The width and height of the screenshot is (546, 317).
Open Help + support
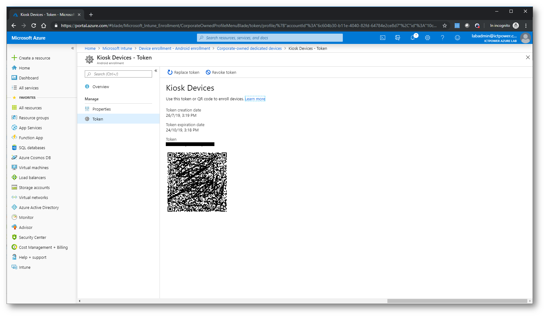(32, 257)
